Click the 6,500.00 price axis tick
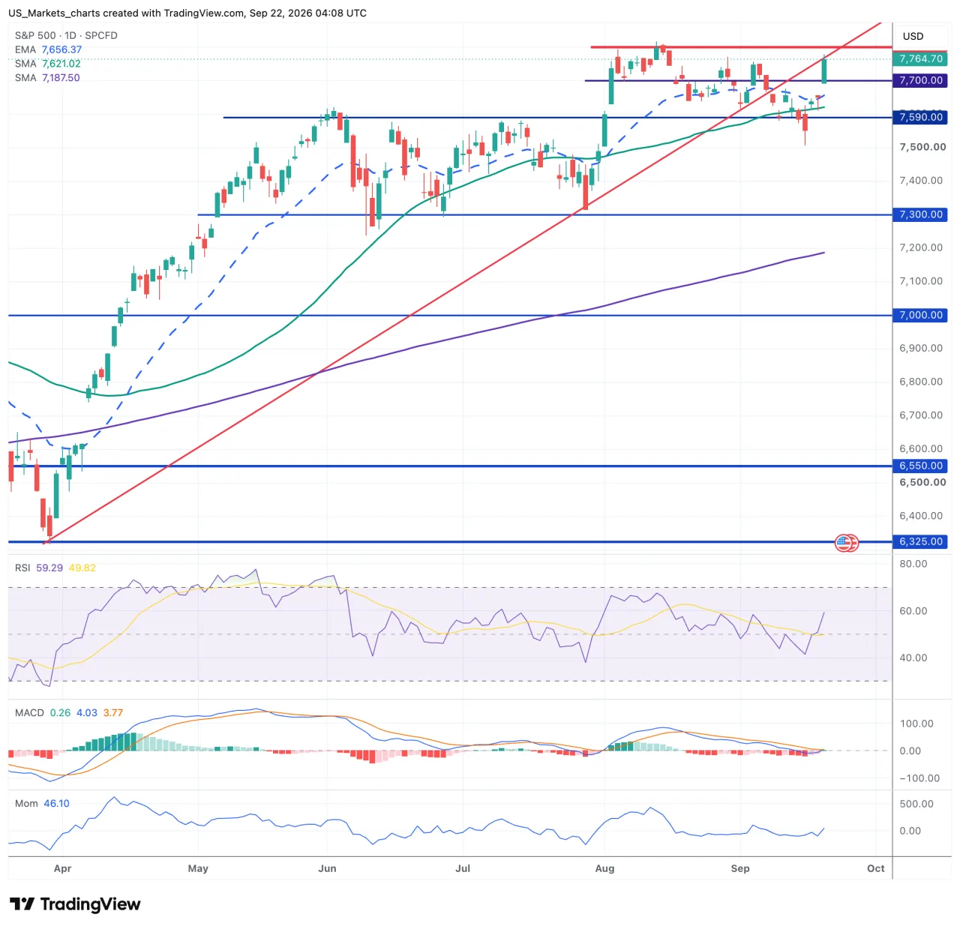The width and height of the screenshot is (960, 929). 922,482
